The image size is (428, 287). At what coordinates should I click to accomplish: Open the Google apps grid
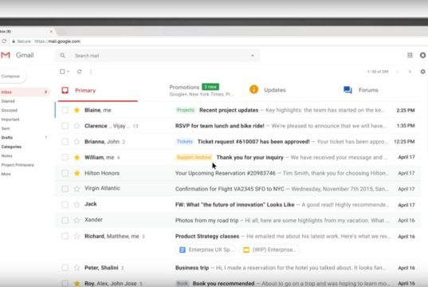click(410, 56)
